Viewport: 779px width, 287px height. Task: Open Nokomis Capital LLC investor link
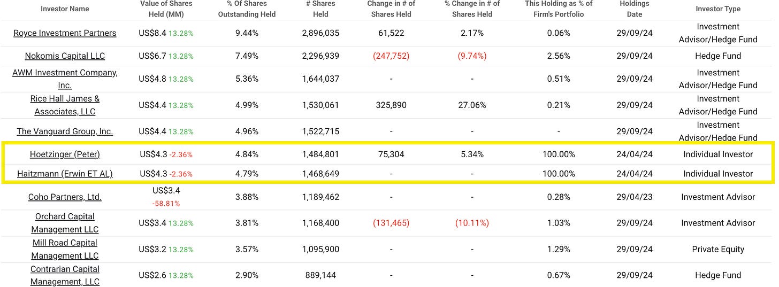[65, 56]
